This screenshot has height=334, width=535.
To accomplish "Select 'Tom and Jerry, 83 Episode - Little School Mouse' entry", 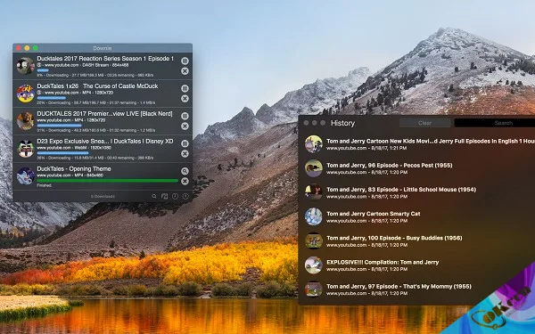I will 416,192.
